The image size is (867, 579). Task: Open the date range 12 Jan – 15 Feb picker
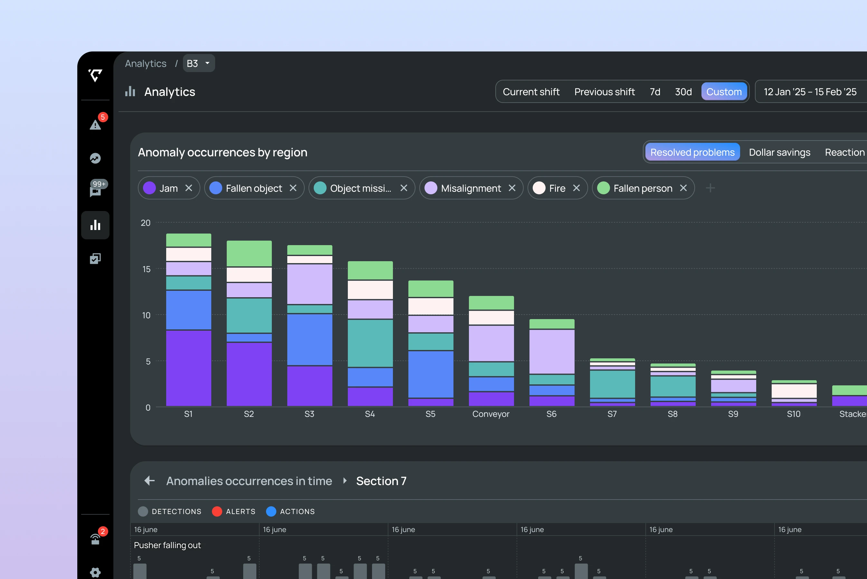[x=810, y=92]
